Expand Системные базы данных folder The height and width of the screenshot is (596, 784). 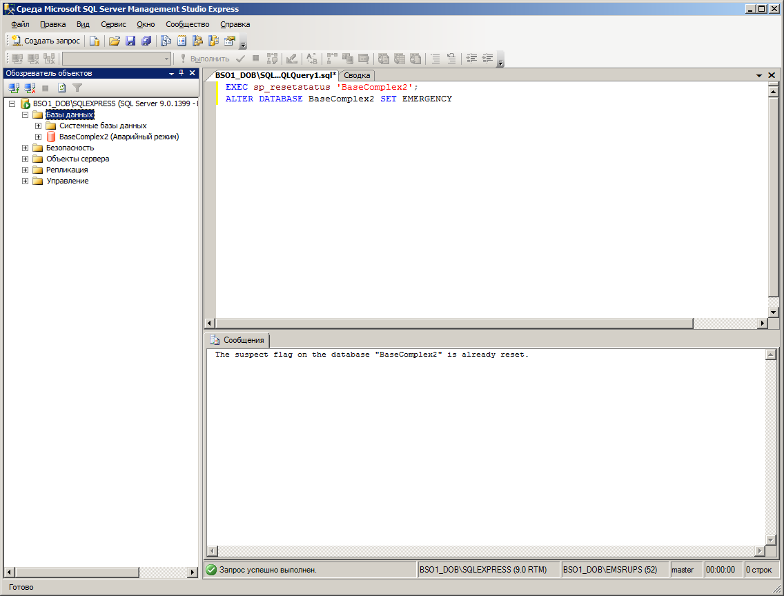coord(38,126)
